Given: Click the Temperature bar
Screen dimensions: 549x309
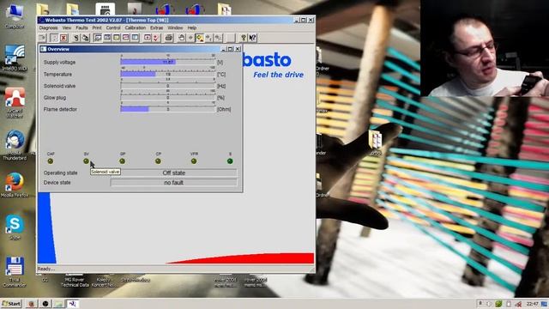Looking at the screenshot, I should click(x=168, y=75).
